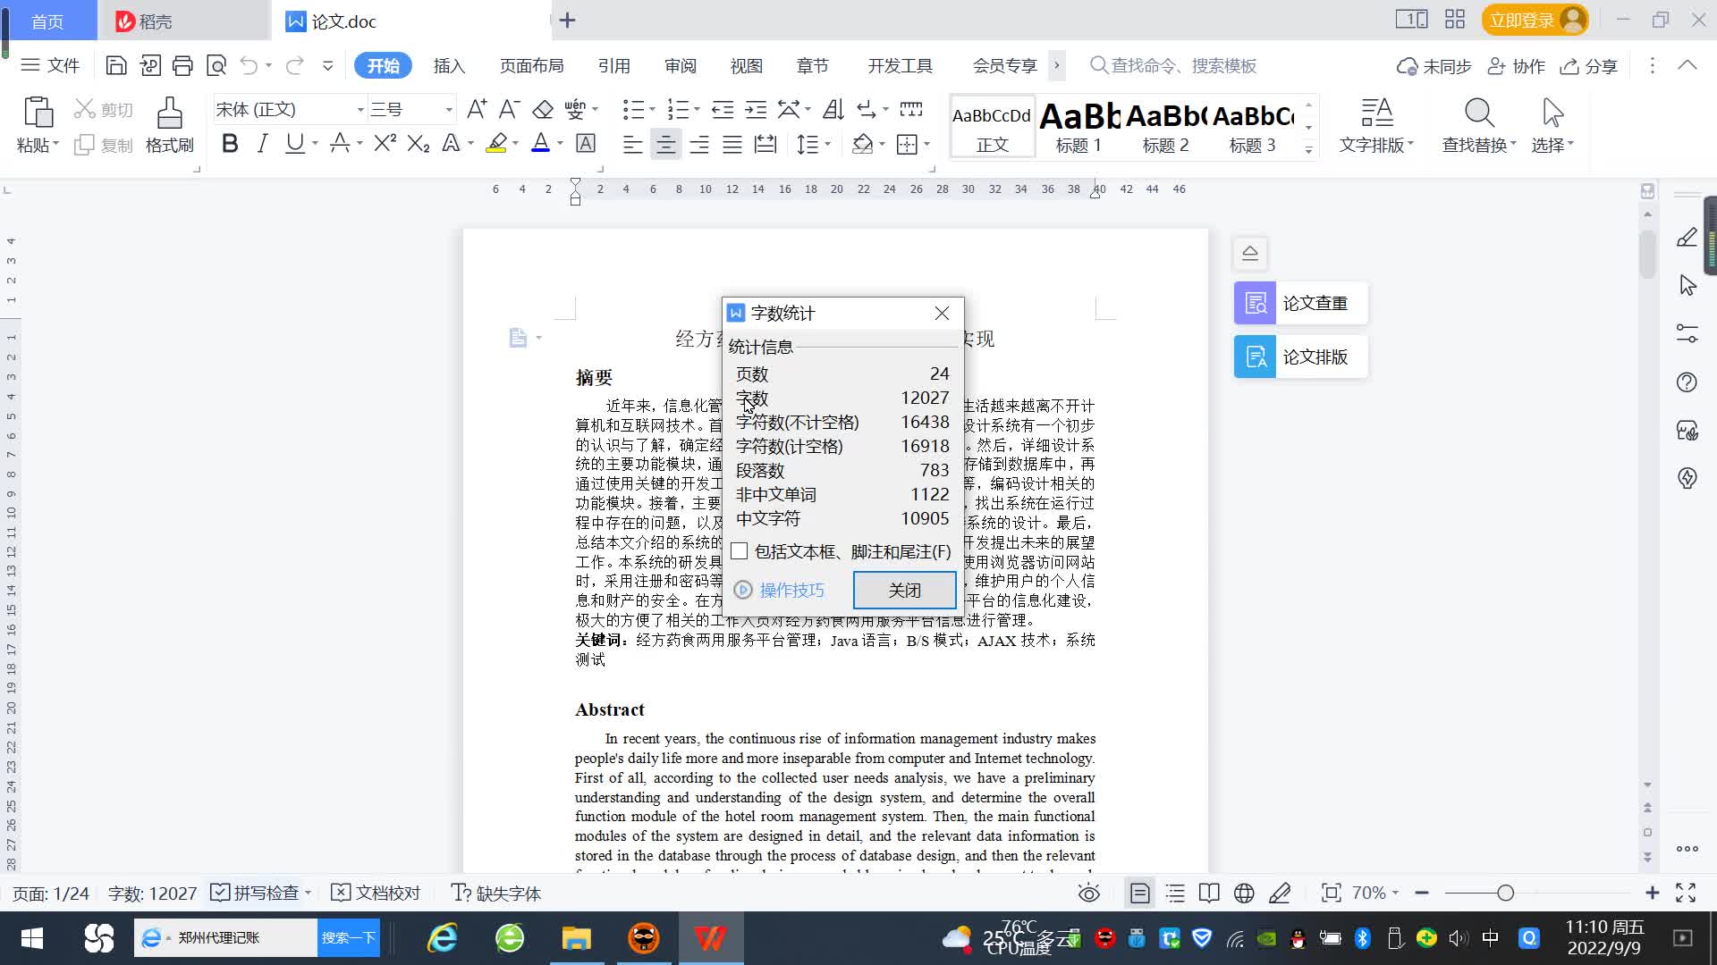Open the font name dropdown
1717x965 pixels.
360,109
